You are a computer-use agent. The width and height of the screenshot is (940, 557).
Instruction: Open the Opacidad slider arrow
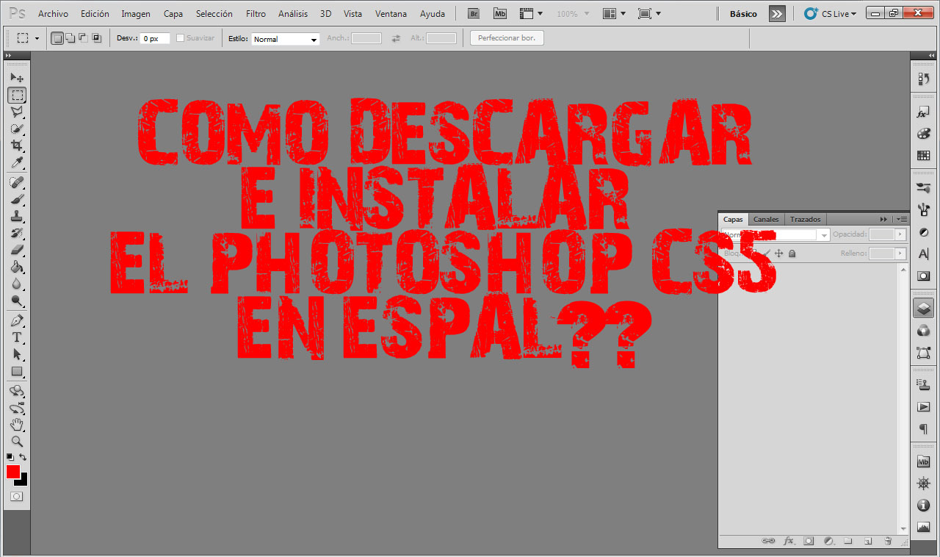(900, 234)
